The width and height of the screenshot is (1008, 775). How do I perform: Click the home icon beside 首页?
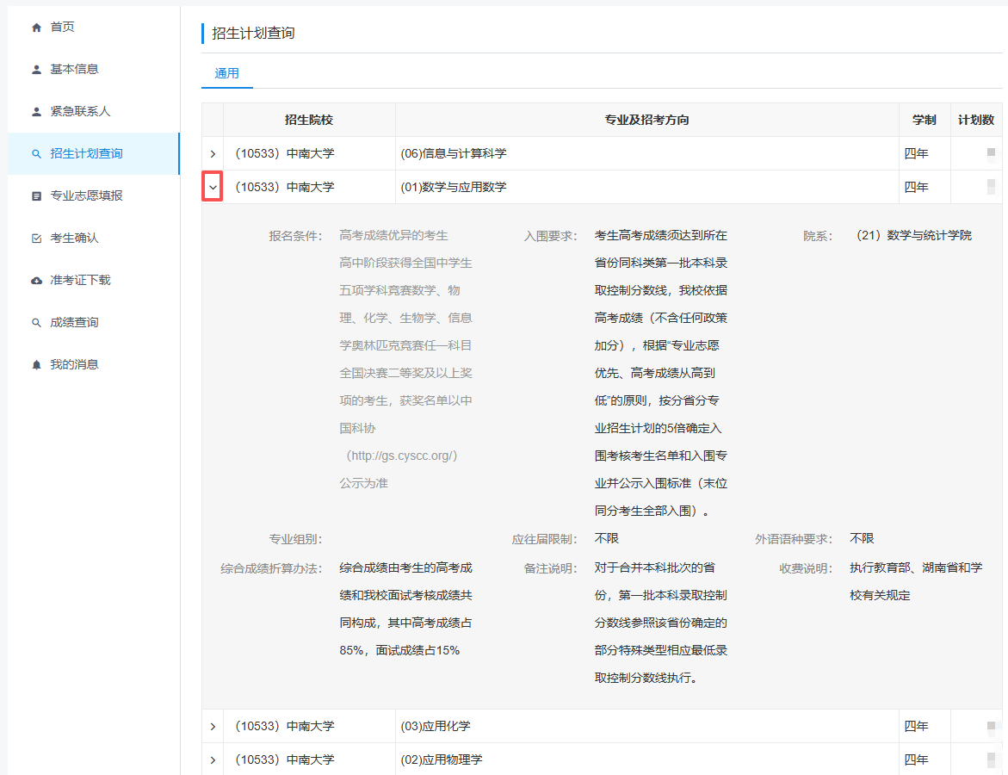coord(36,28)
